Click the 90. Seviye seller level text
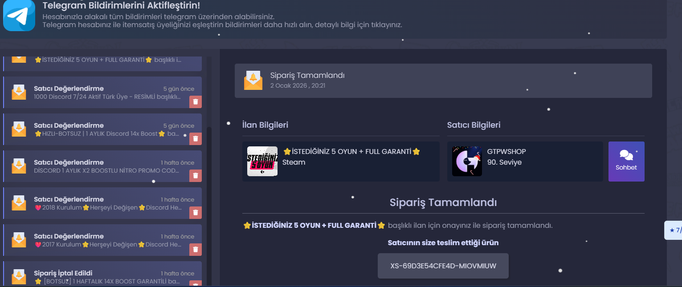This screenshot has height=287, width=682. [504, 162]
